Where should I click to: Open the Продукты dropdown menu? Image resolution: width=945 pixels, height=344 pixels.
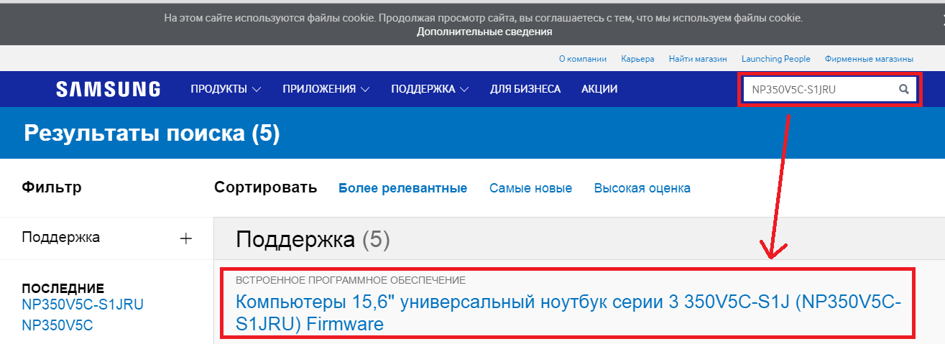[x=226, y=89]
